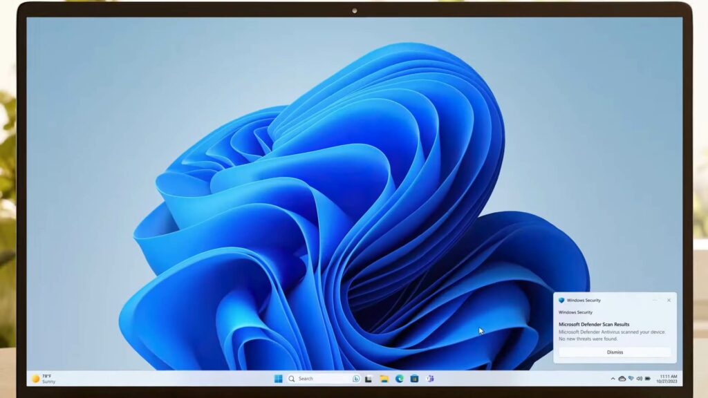The height and width of the screenshot is (398, 708).
Task: Open volume controls from the system tray
Action: (640, 378)
